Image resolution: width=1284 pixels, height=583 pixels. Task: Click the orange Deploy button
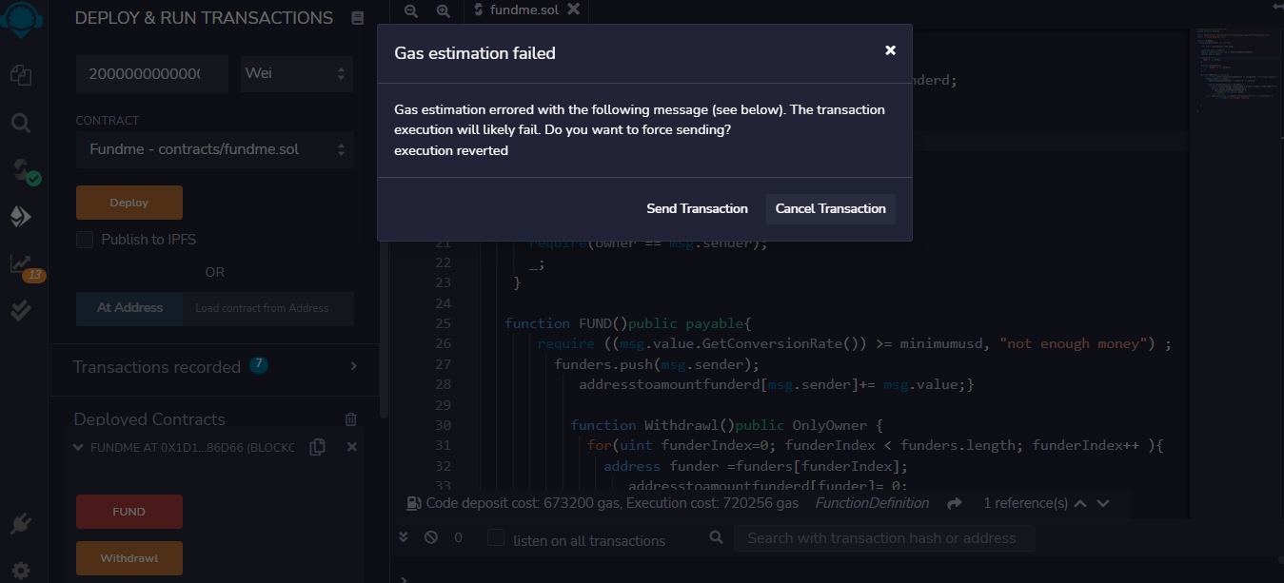point(129,203)
